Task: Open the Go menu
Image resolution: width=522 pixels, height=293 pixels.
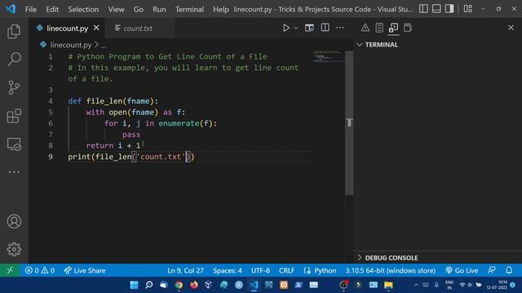Action: (139, 9)
